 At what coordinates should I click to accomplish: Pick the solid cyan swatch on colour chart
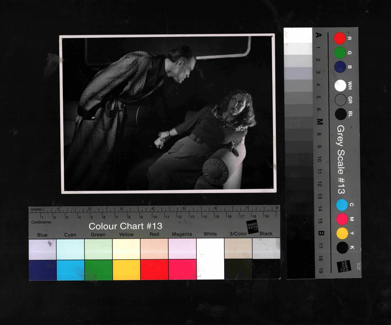coord(70,270)
